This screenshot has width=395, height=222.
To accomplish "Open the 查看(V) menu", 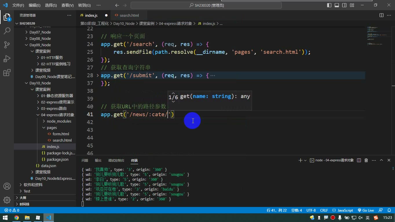I will pyautogui.click(x=67, y=5).
